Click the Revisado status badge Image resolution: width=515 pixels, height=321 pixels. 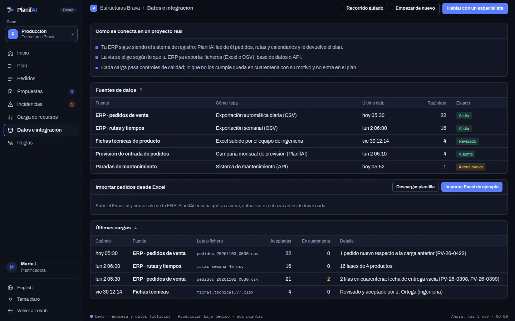467,141
